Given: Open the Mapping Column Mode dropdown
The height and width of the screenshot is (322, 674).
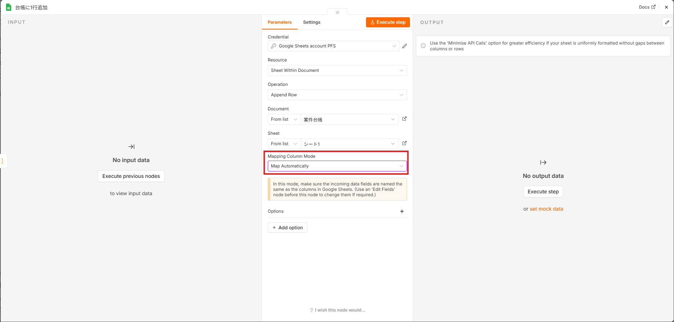Looking at the screenshot, I should [x=337, y=166].
